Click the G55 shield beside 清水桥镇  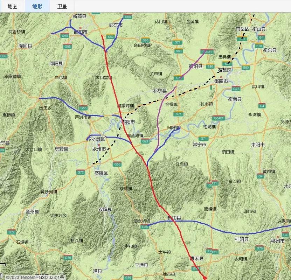click(x=145, y=226)
